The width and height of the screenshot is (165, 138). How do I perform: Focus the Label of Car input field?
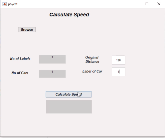click(x=118, y=72)
